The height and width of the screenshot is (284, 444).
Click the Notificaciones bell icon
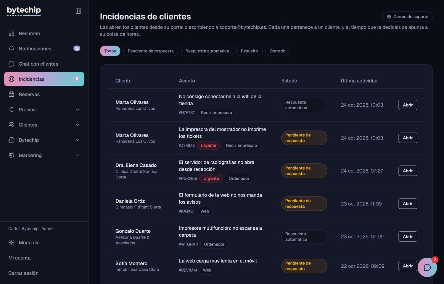click(x=12, y=48)
